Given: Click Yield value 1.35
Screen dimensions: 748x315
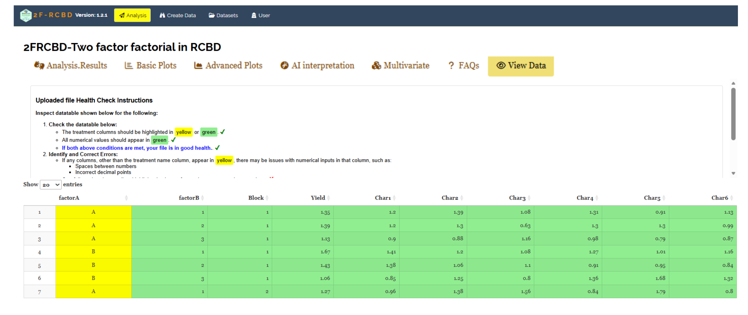Looking at the screenshot, I should (x=325, y=212).
